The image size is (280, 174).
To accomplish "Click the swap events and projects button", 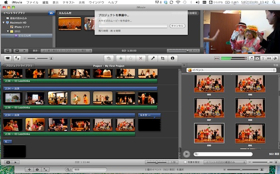I will (17, 58).
